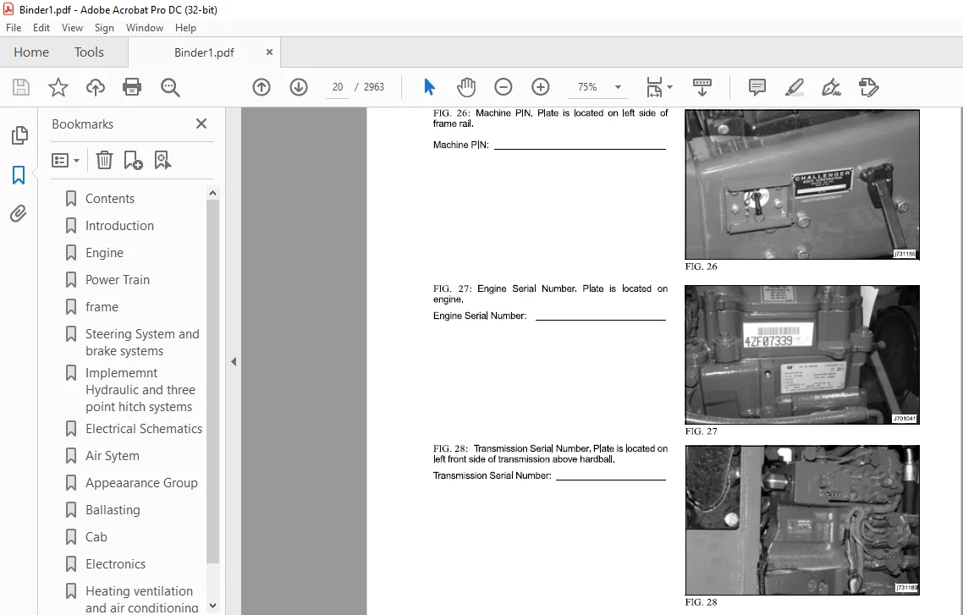
Task: Open the Window menu
Action: (x=145, y=28)
